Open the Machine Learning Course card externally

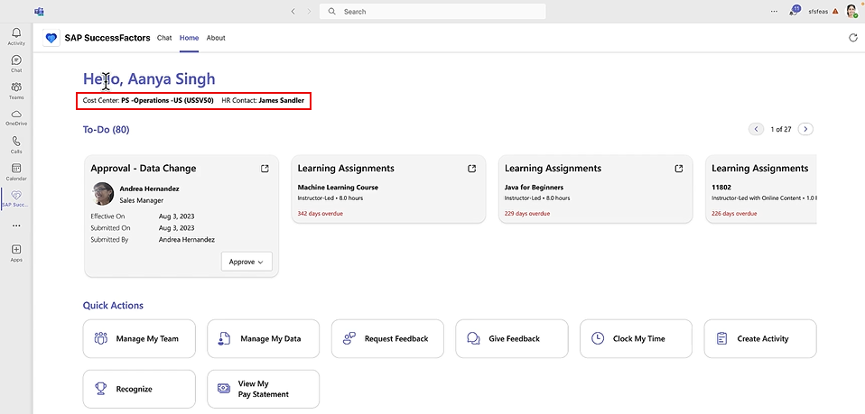[471, 169]
